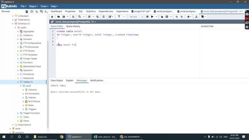Open the filter options dropdown arrow
The image size is (249, 140).
(124, 17)
